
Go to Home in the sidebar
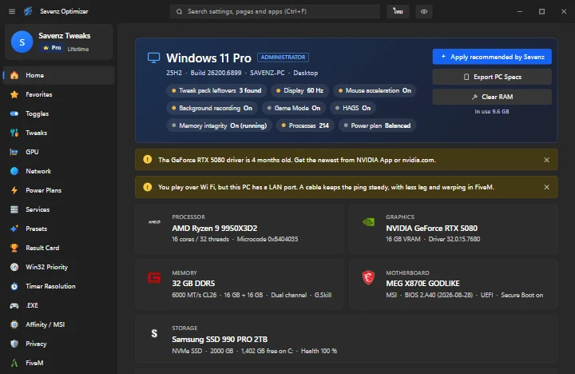pyautogui.click(x=58, y=75)
